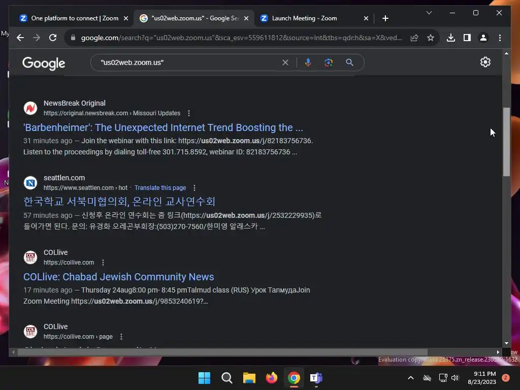Screen dimensions: 520x390
Task: Click the scroll right arrow
Action: (x=498, y=352)
